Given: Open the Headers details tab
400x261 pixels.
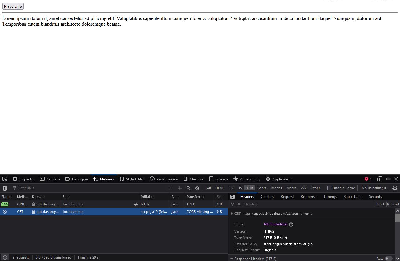Looking at the screenshot, I should [x=247, y=197].
